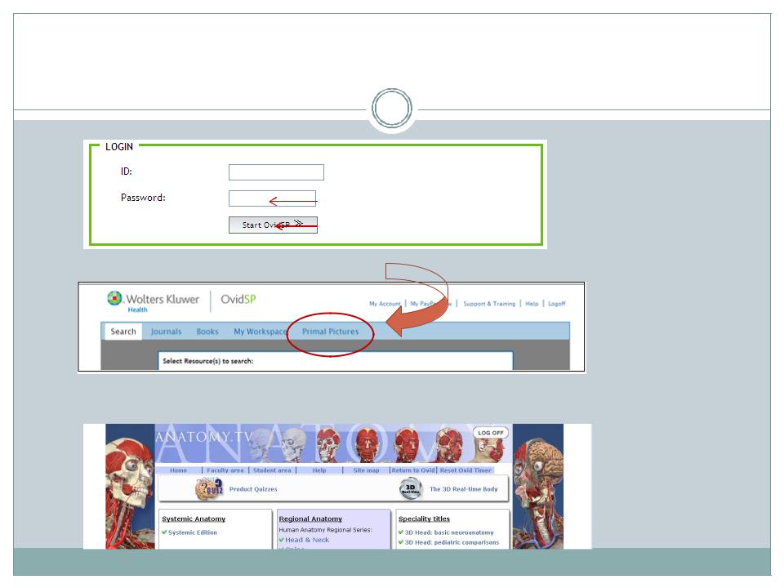Go to Anatomy.tv Home menu item
This screenshot has width=784, height=588.
(178, 470)
